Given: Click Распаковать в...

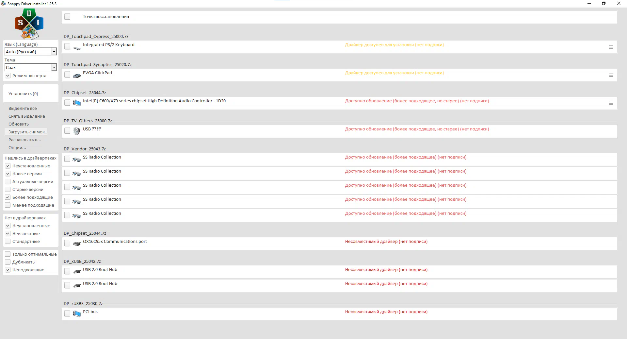Looking at the screenshot, I should (x=25, y=140).
